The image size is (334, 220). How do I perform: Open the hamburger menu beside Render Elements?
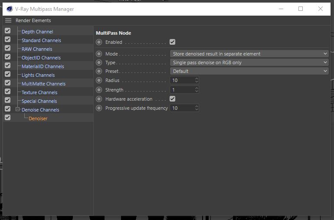click(x=8, y=20)
